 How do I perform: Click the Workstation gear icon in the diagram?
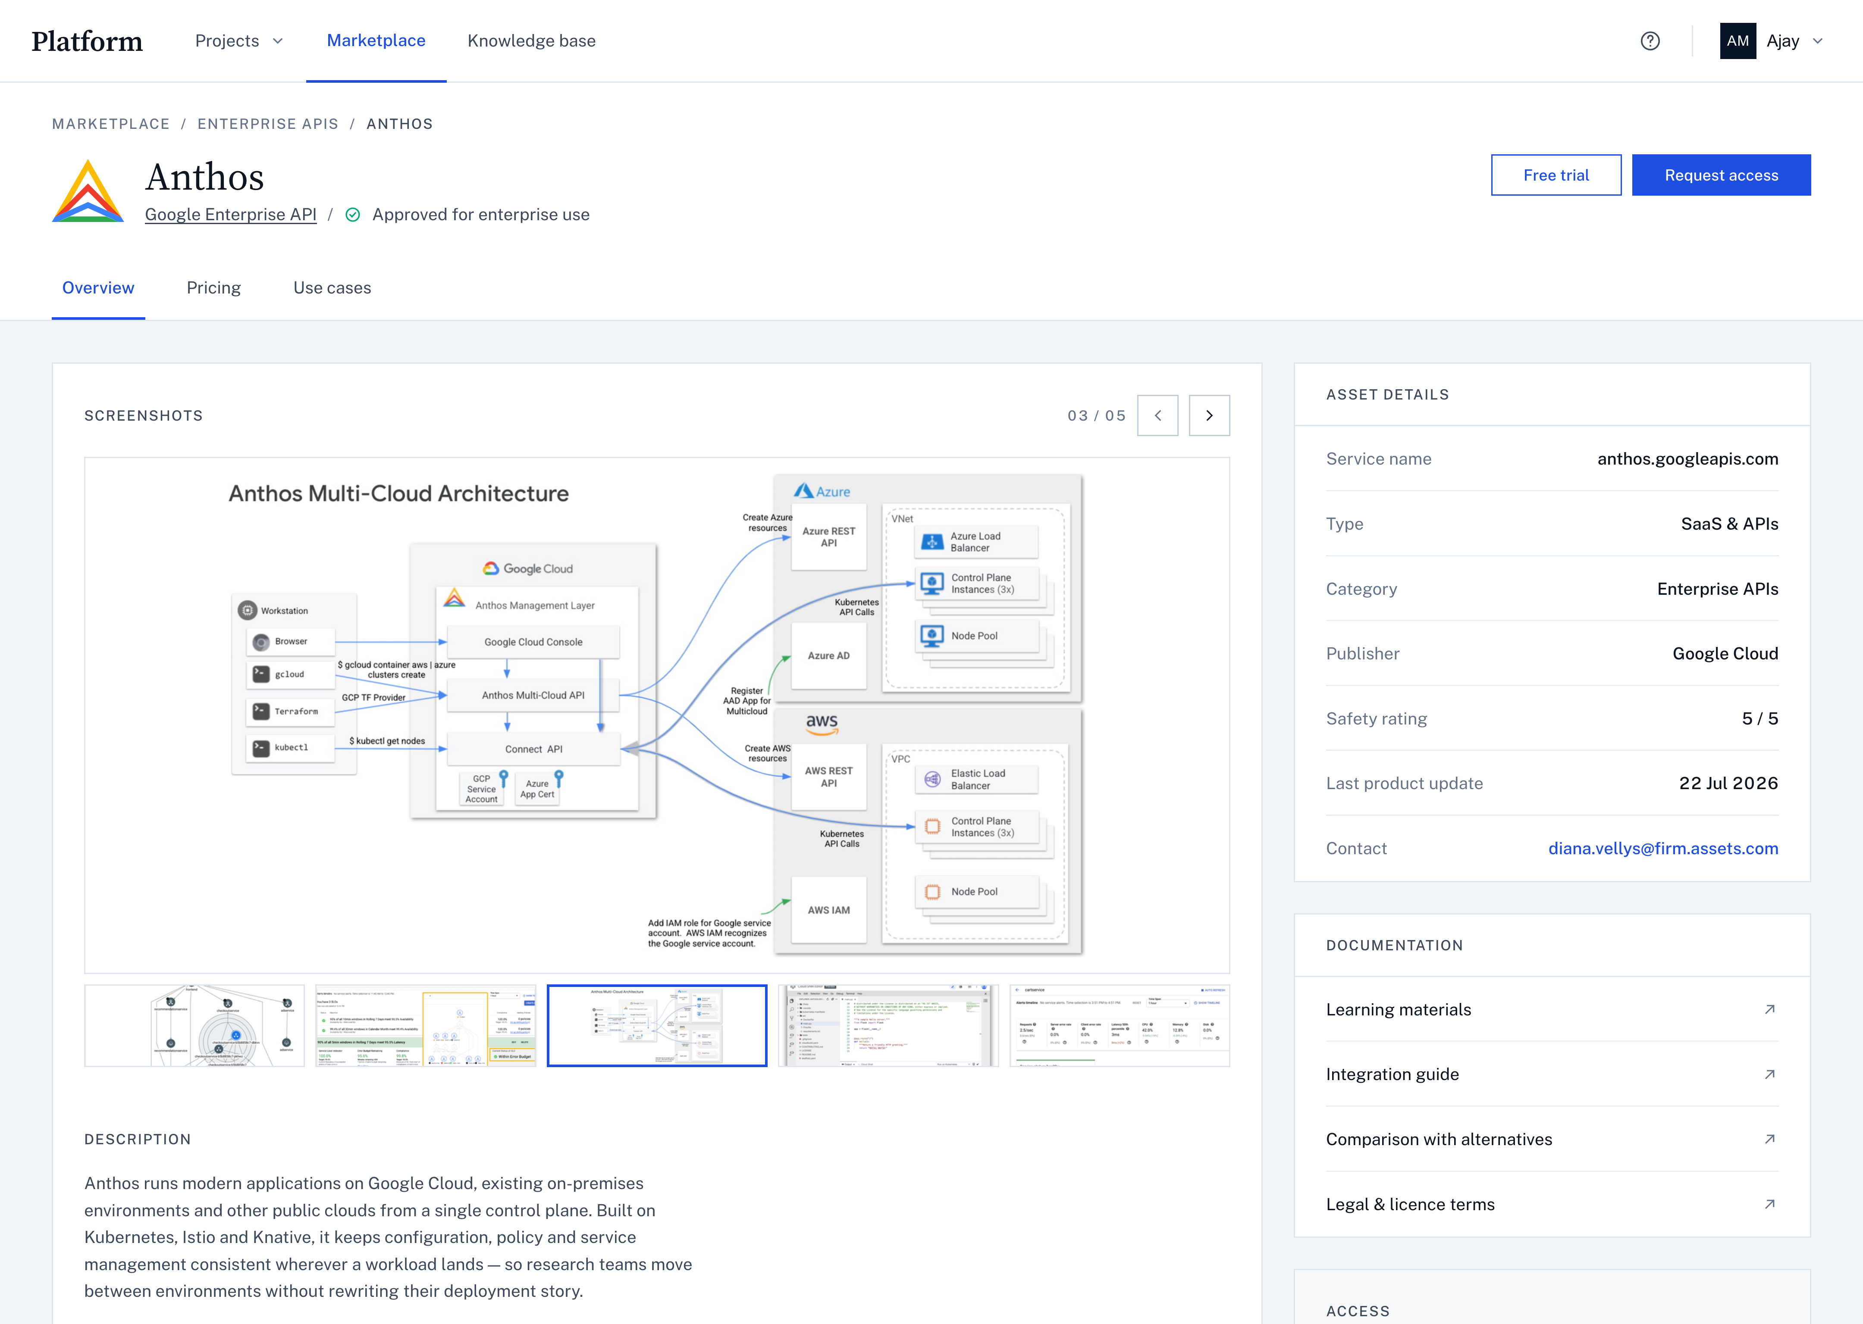tap(248, 611)
